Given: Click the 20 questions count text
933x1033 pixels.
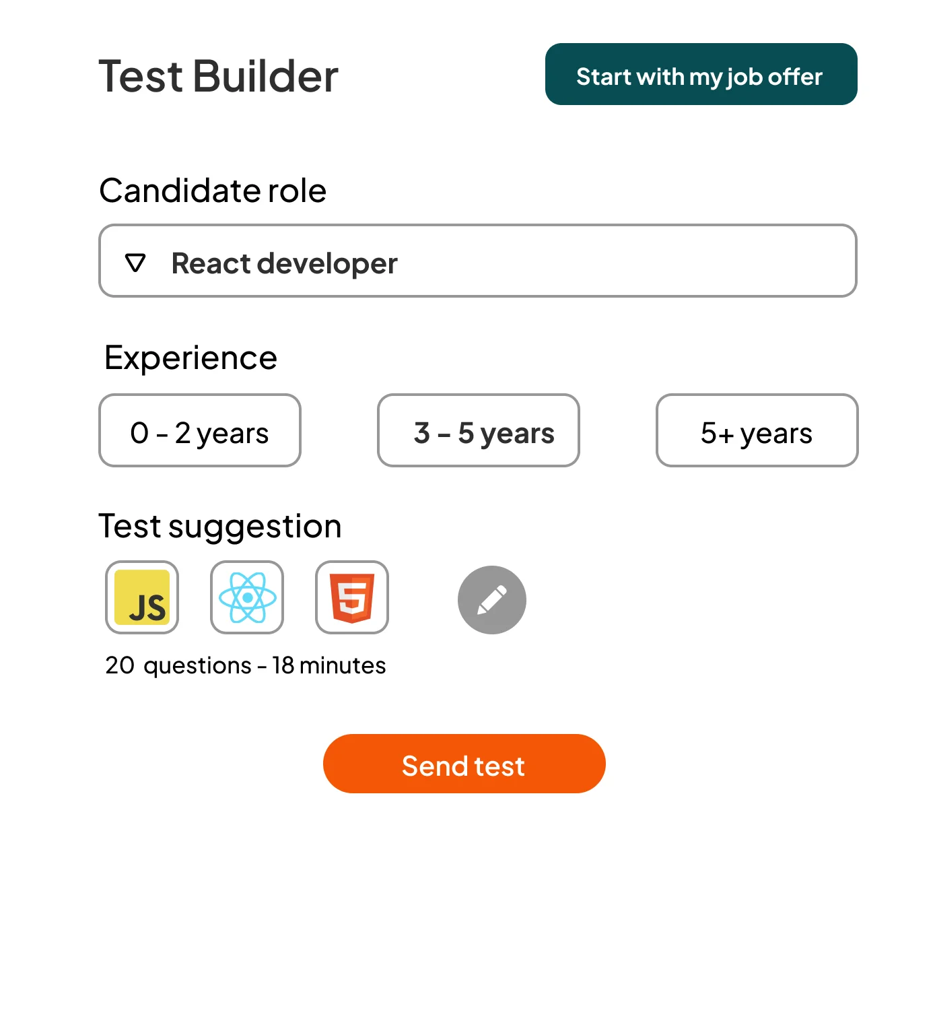Looking at the screenshot, I should (x=178, y=665).
